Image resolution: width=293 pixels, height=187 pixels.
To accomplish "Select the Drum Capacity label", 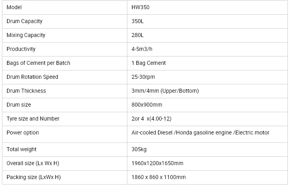I will point(24,21).
